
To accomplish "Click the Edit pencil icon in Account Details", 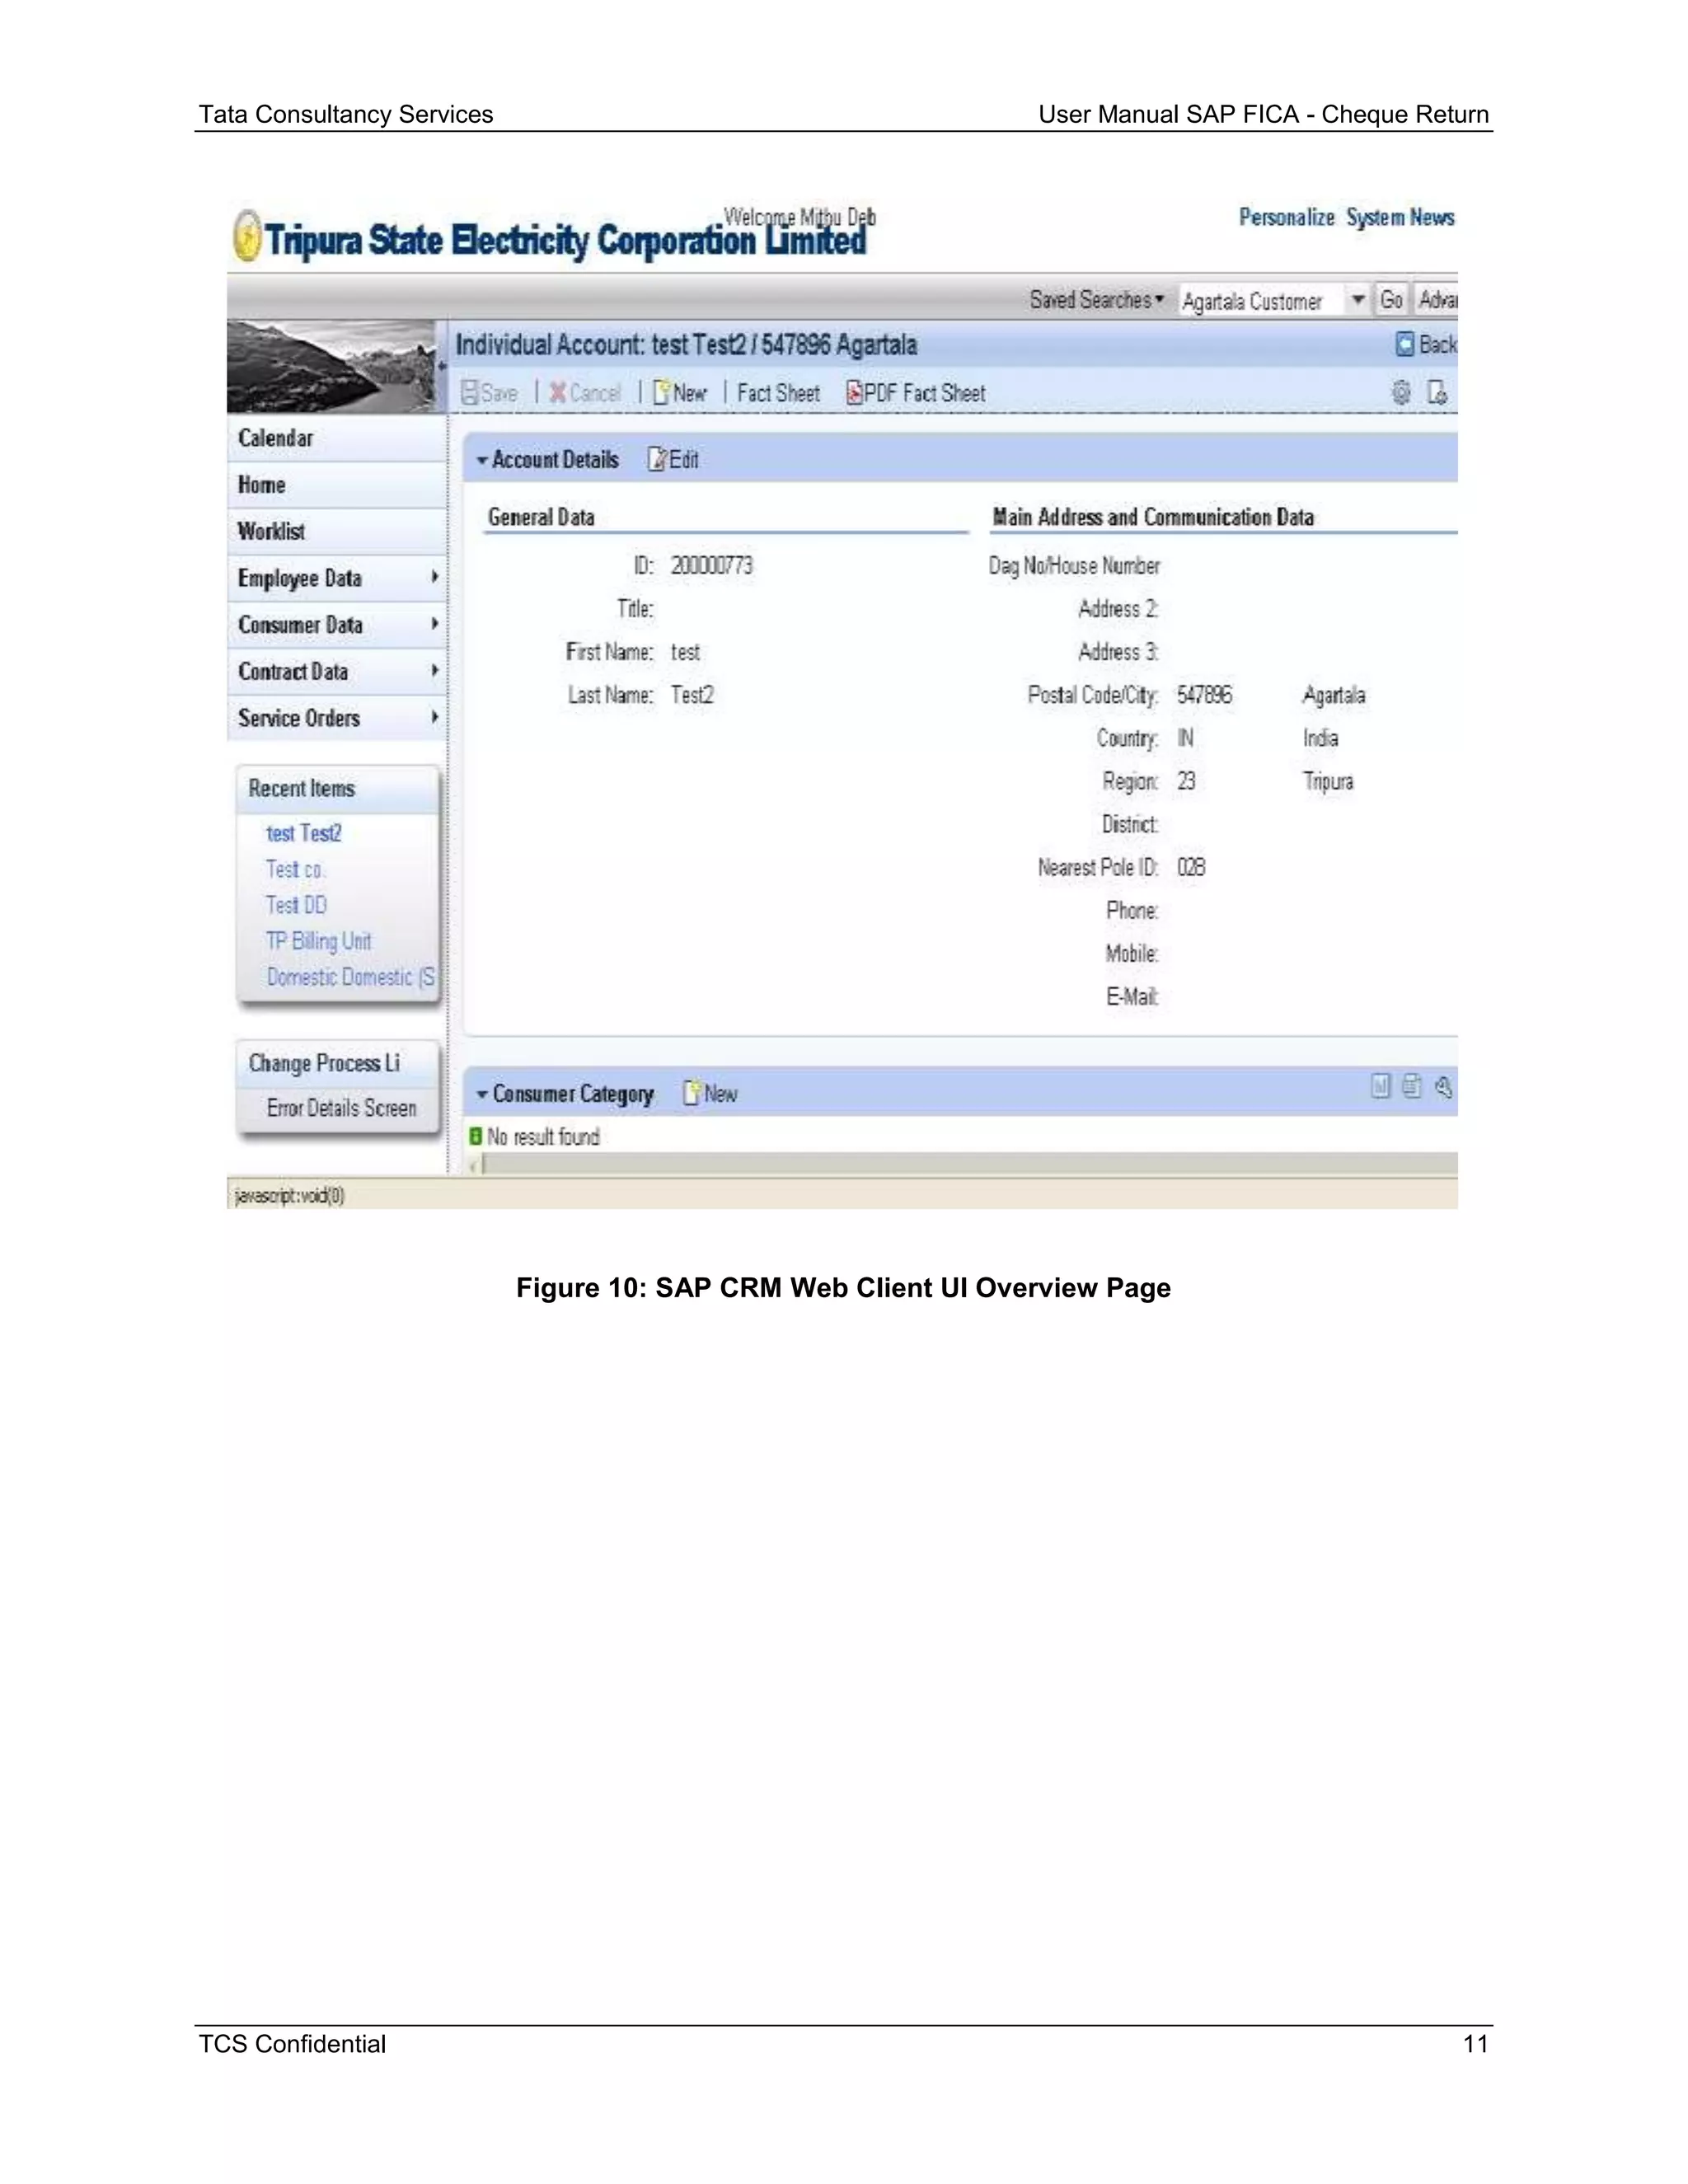I will point(657,459).
